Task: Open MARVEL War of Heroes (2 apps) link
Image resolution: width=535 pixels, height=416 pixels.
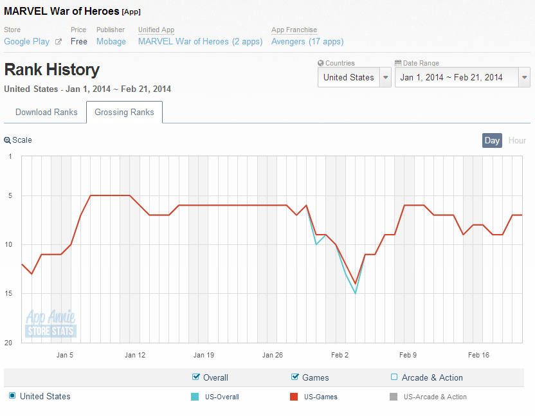Action: 200,42
